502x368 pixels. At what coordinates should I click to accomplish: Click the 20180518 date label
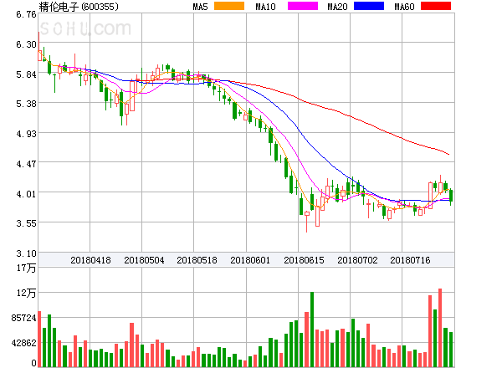tap(197, 260)
